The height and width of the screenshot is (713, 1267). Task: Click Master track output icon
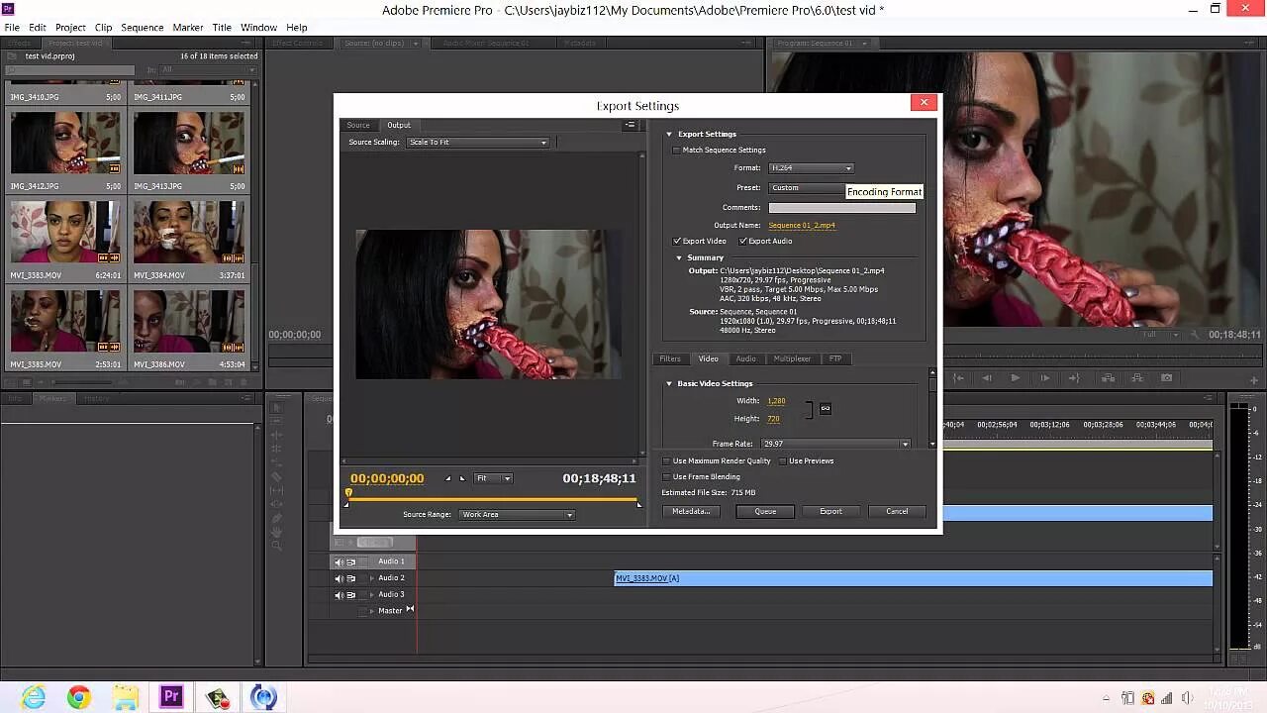click(410, 610)
